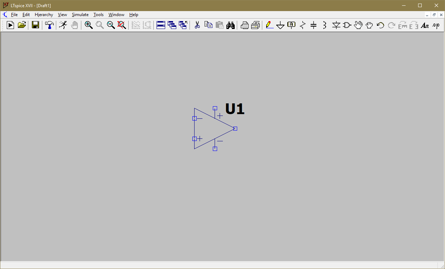Click the U1 component label
Screen dimensions: 445x269
point(235,109)
